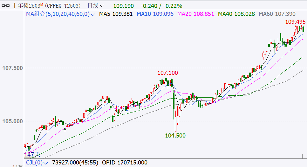Click the latest price 109.190
The image size is (307, 167).
click(x=123, y=6)
